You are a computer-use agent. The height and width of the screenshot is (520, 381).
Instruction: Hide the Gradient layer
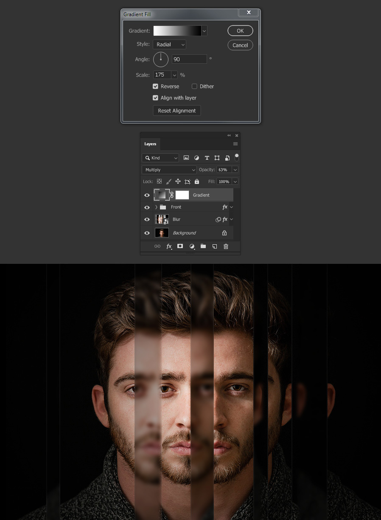[147, 195]
